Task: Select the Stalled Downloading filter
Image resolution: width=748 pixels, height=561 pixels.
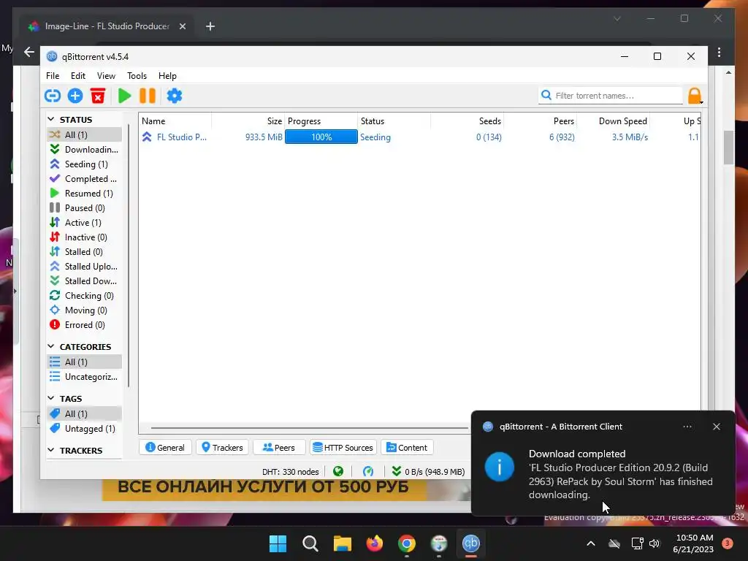Action: point(85,281)
